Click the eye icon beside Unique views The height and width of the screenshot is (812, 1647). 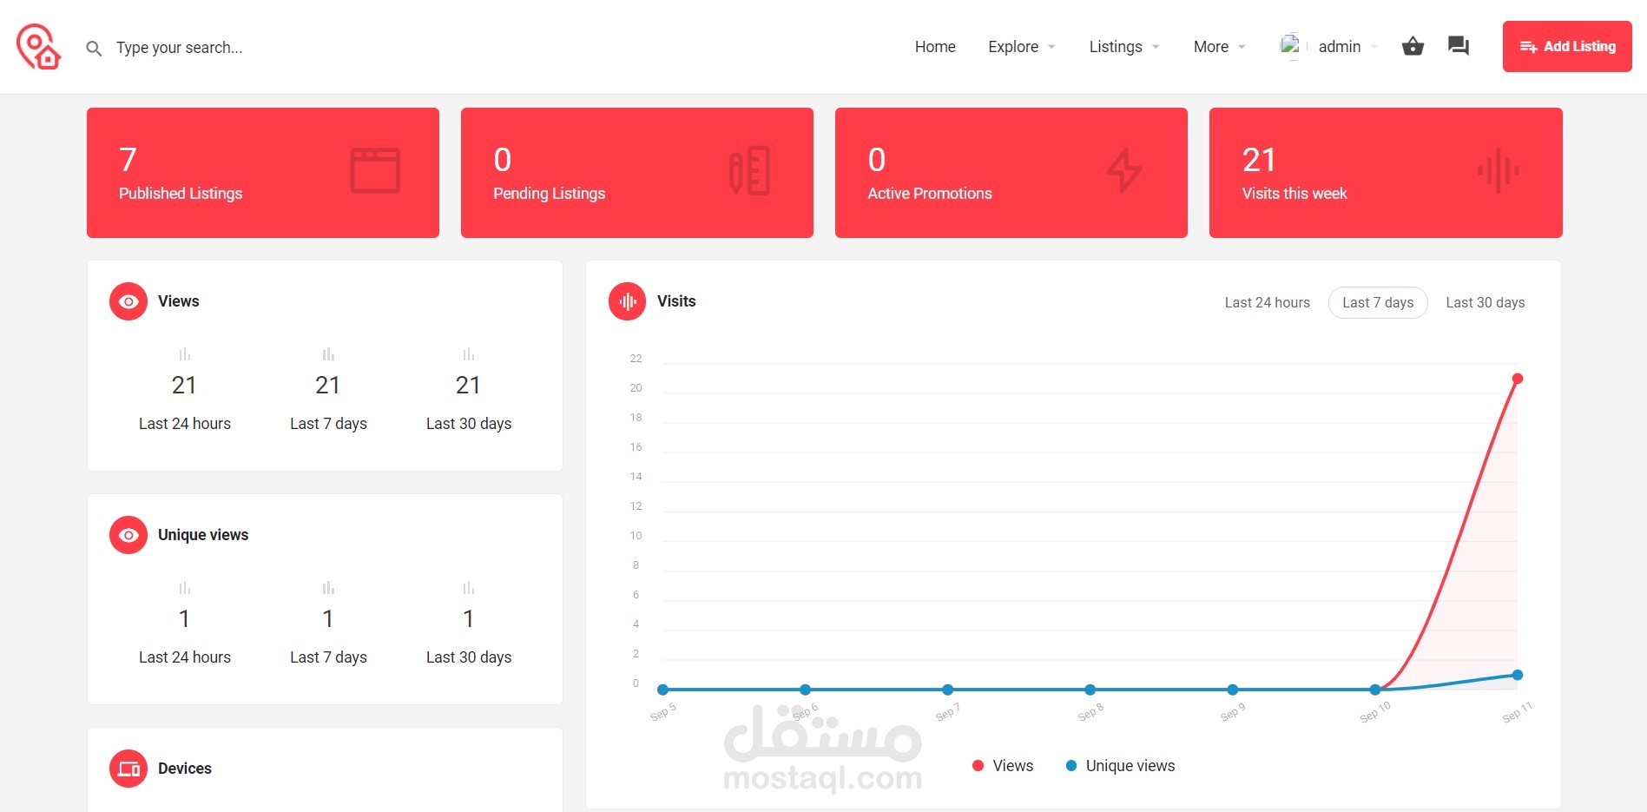128,535
